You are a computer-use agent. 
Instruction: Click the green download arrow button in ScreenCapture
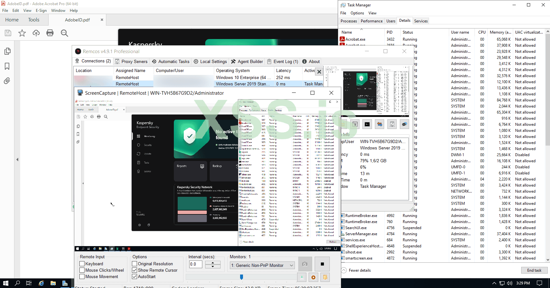(x=302, y=277)
